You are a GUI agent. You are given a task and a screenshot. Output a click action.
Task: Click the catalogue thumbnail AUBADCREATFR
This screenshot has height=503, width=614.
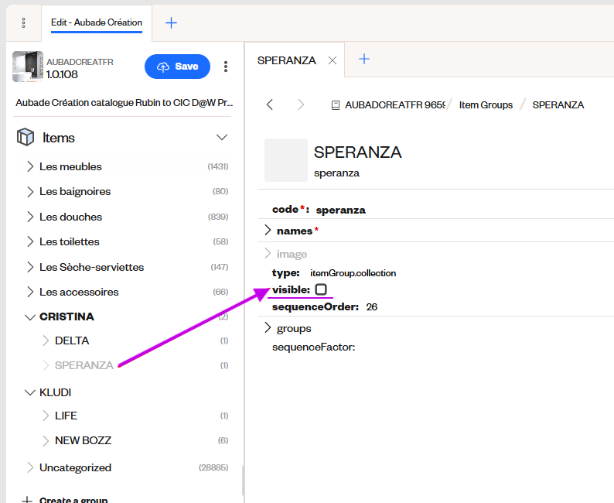tap(27, 67)
